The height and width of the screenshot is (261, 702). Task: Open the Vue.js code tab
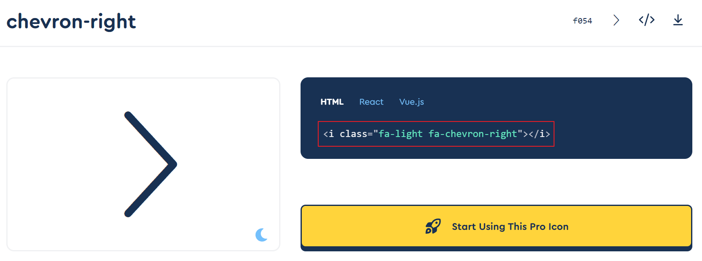point(411,102)
